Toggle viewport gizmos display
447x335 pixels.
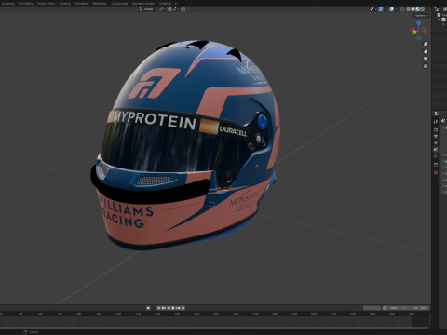pyautogui.click(x=381, y=9)
